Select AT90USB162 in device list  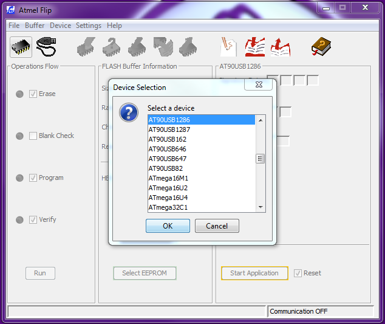coord(202,139)
